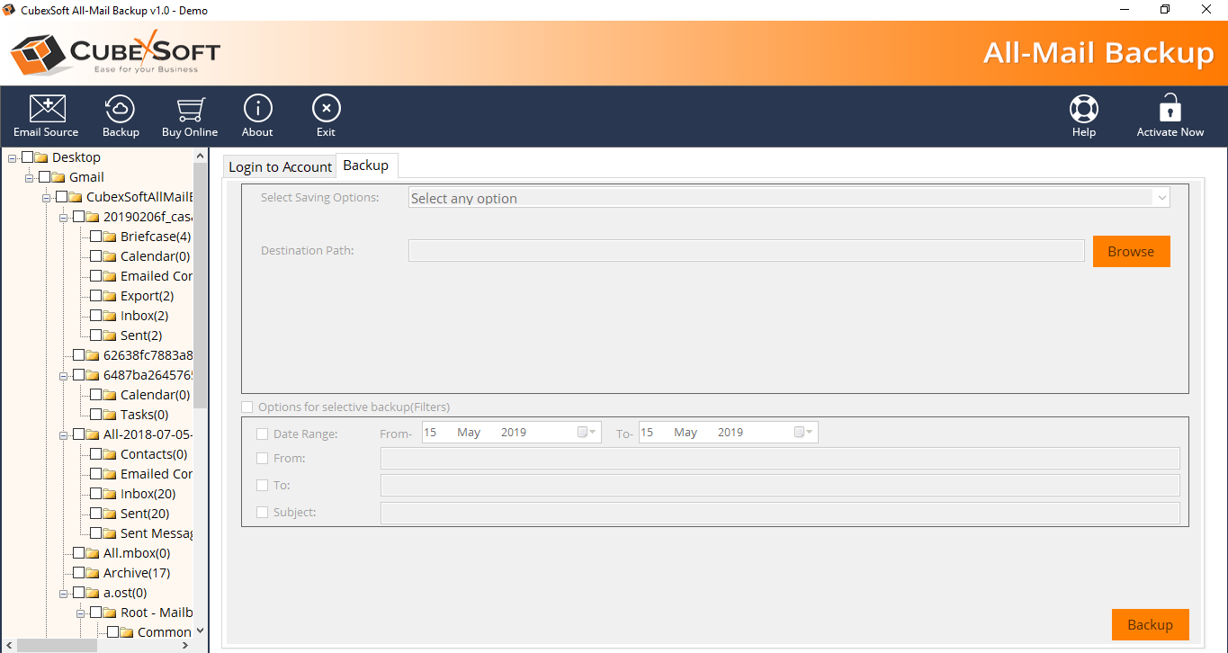Select the Backup tab
The height and width of the screenshot is (653, 1228).
pos(366,165)
